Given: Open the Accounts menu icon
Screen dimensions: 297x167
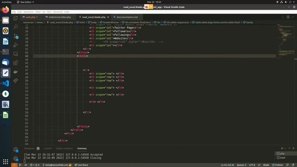Looking at the screenshot, I should point(16,149).
